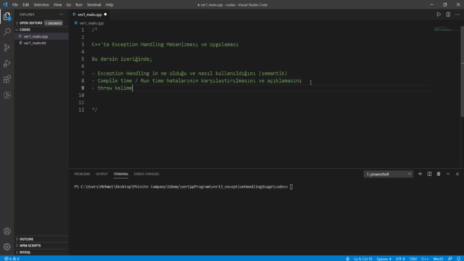Viewport: 464px width, 261px height.
Task: Open the Manage gear settings icon
Action: [x=7, y=246]
